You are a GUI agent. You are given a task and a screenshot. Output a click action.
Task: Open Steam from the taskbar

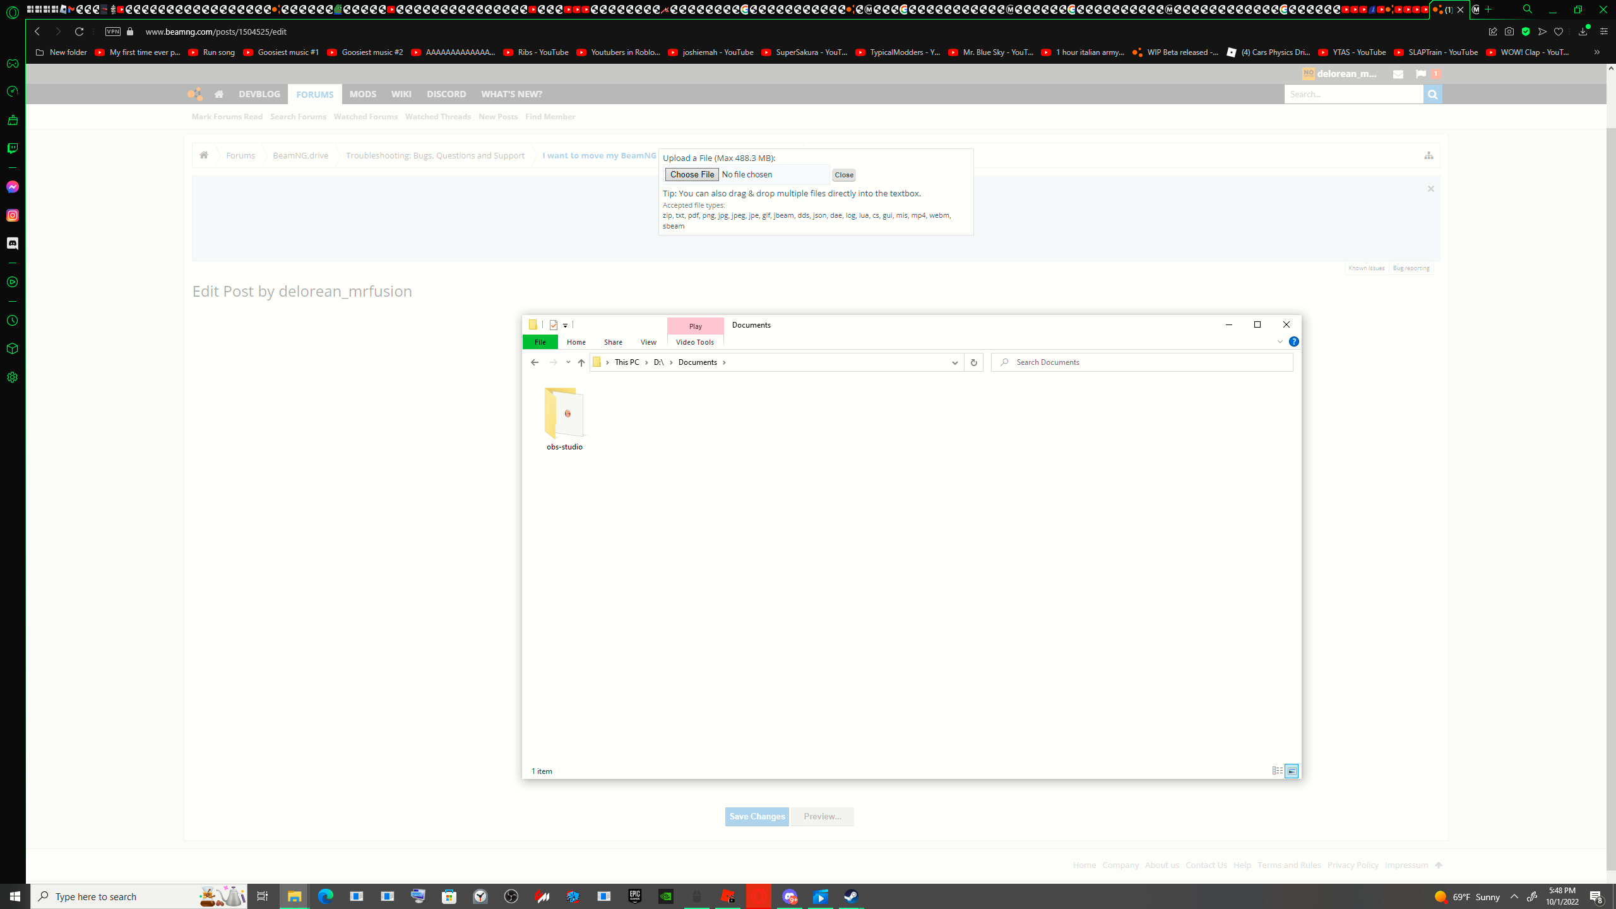[851, 896]
